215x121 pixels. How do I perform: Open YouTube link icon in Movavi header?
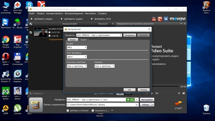click(x=154, y=19)
